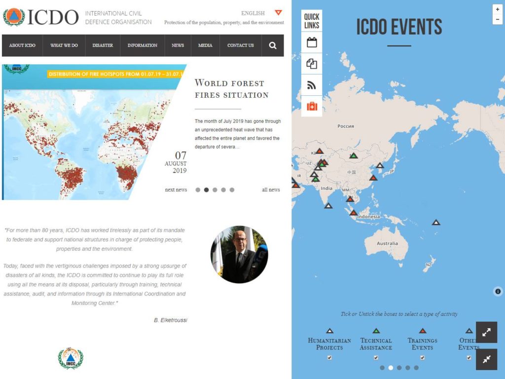Untick the Technical Assistance checkbox
Image resolution: width=505 pixels, height=379 pixels.
(x=376, y=357)
